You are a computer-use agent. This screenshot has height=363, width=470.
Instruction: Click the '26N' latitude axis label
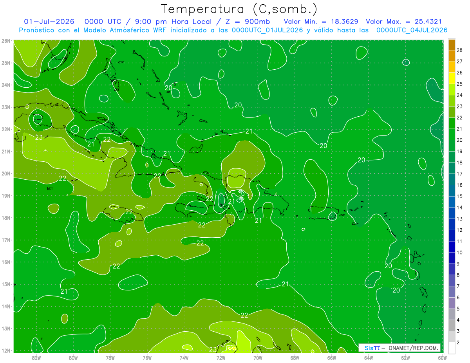point(5,41)
